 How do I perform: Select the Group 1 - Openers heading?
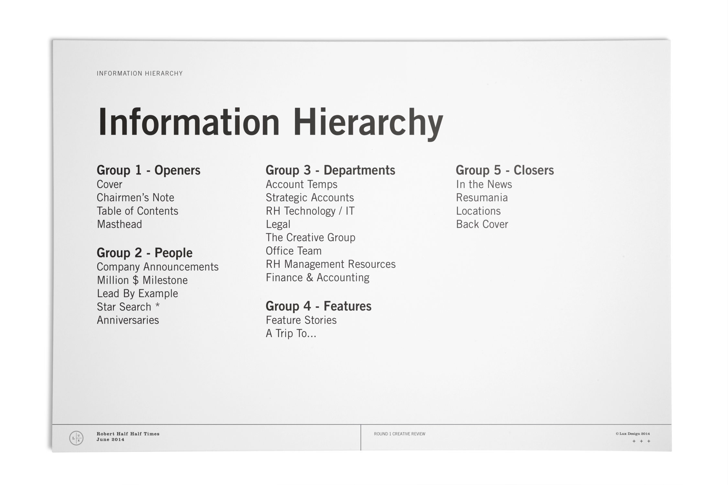coord(149,170)
